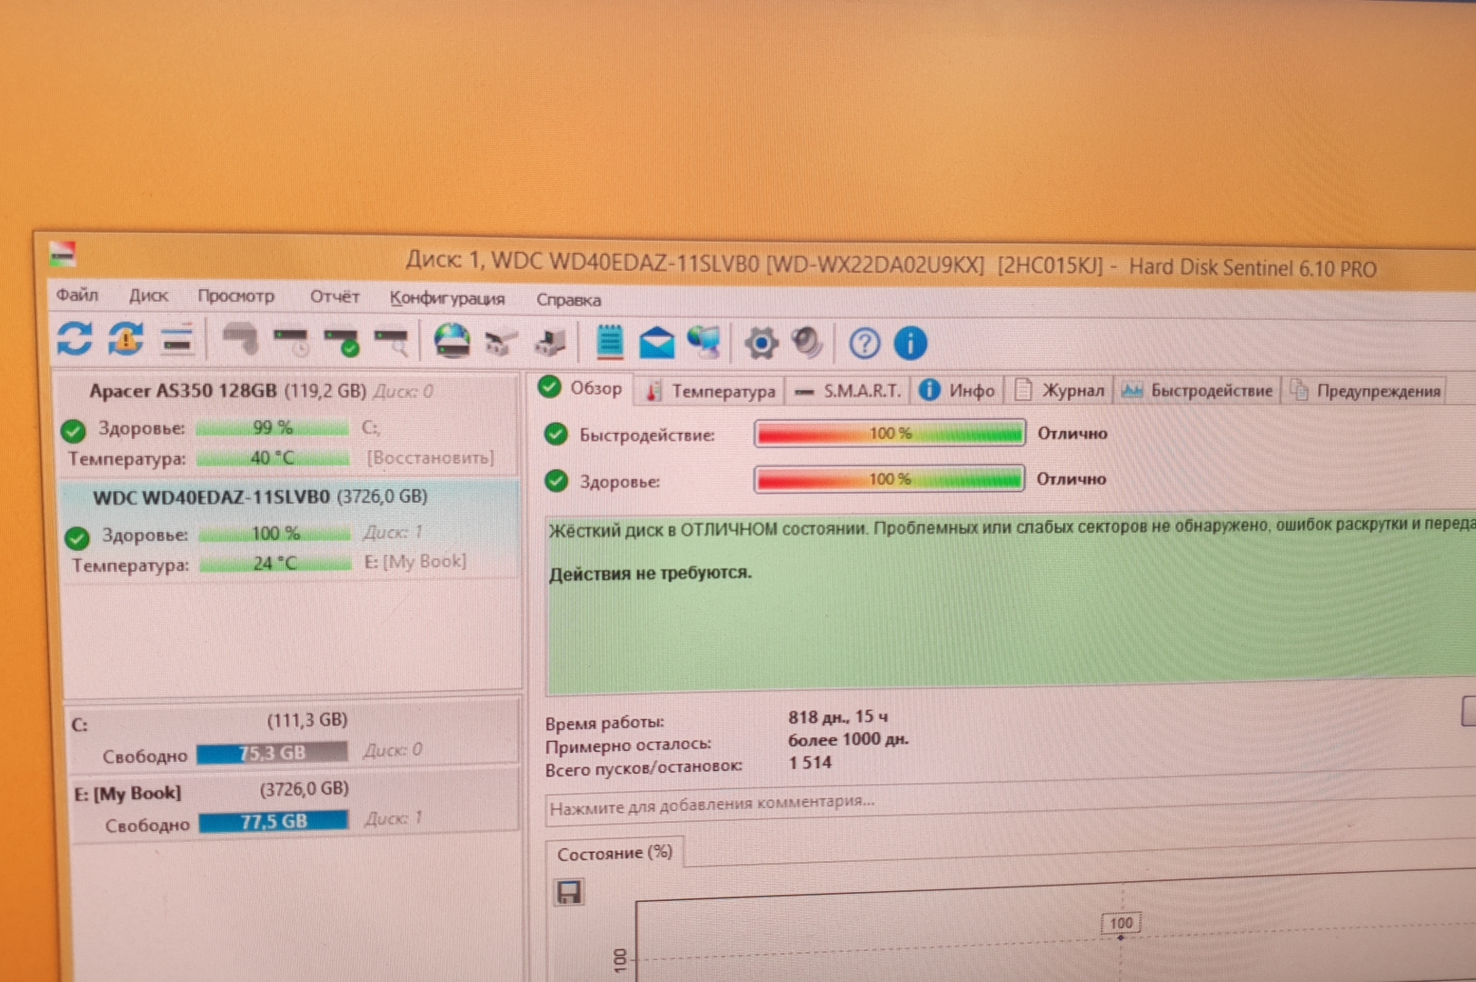Click the 'более 1000 дн.' value
The height and width of the screenshot is (982, 1476).
click(x=848, y=739)
